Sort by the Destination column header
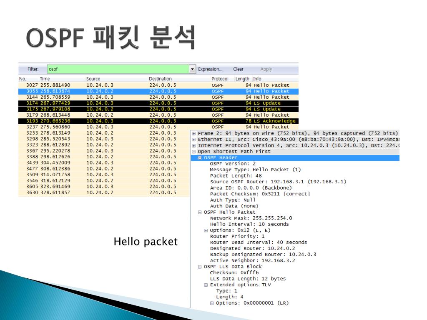Viewport: 427px width, 320px height. click(160, 79)
